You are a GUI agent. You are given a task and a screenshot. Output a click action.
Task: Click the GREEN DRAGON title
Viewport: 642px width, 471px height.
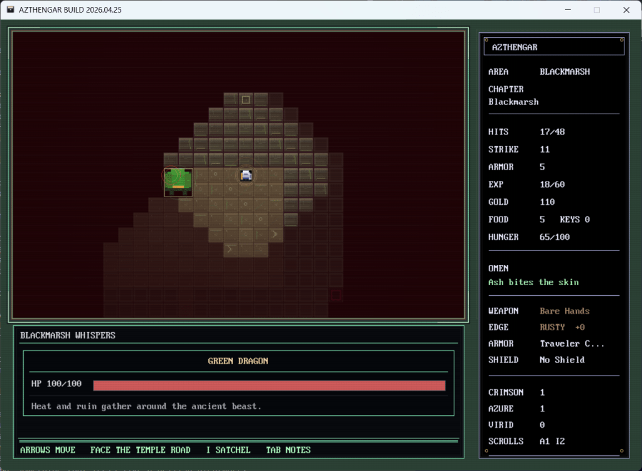238,361
